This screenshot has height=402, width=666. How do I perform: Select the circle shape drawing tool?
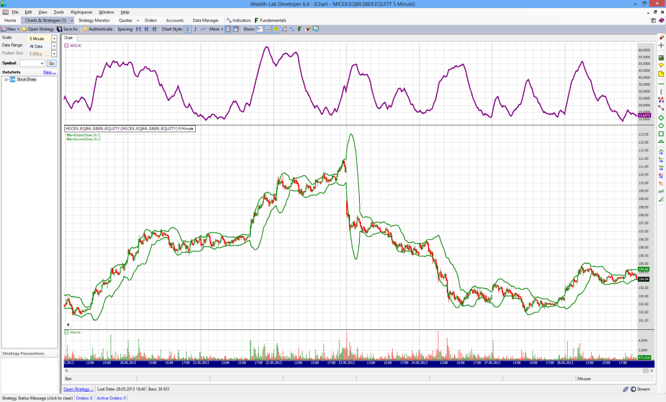pyautogui.click(x=661, y=125)
